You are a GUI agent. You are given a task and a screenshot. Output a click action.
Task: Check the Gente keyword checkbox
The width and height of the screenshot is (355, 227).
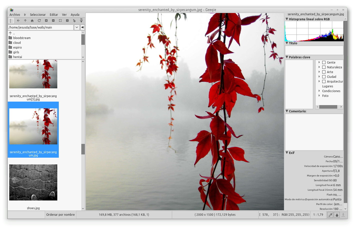pos(324,63)
